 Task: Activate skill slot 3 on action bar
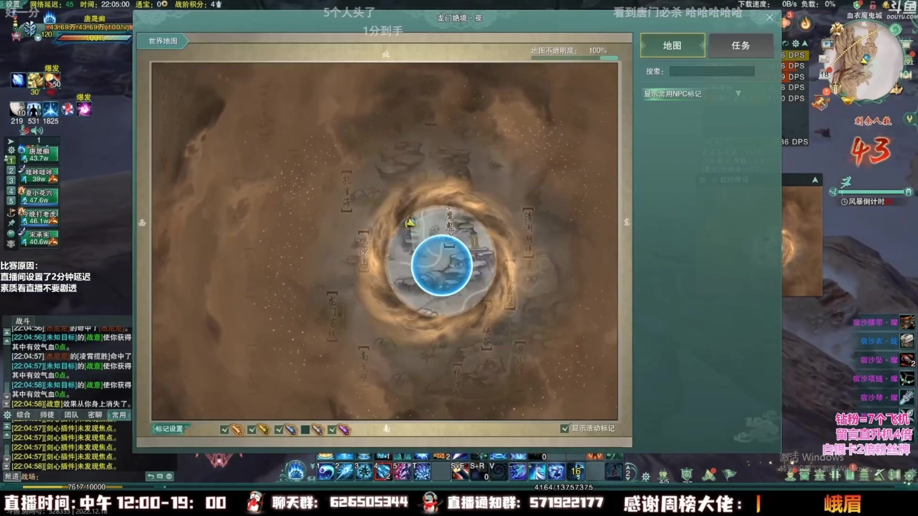364,471
